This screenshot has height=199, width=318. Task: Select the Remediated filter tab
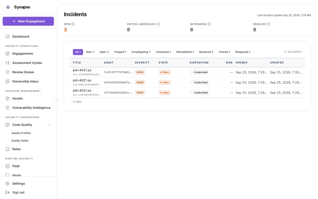(185, 52)
